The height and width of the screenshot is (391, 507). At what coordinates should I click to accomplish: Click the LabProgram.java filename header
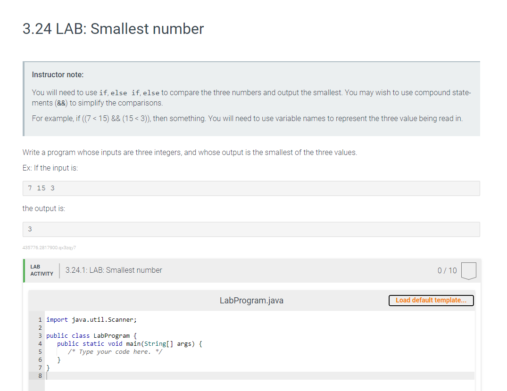[251, 300]
